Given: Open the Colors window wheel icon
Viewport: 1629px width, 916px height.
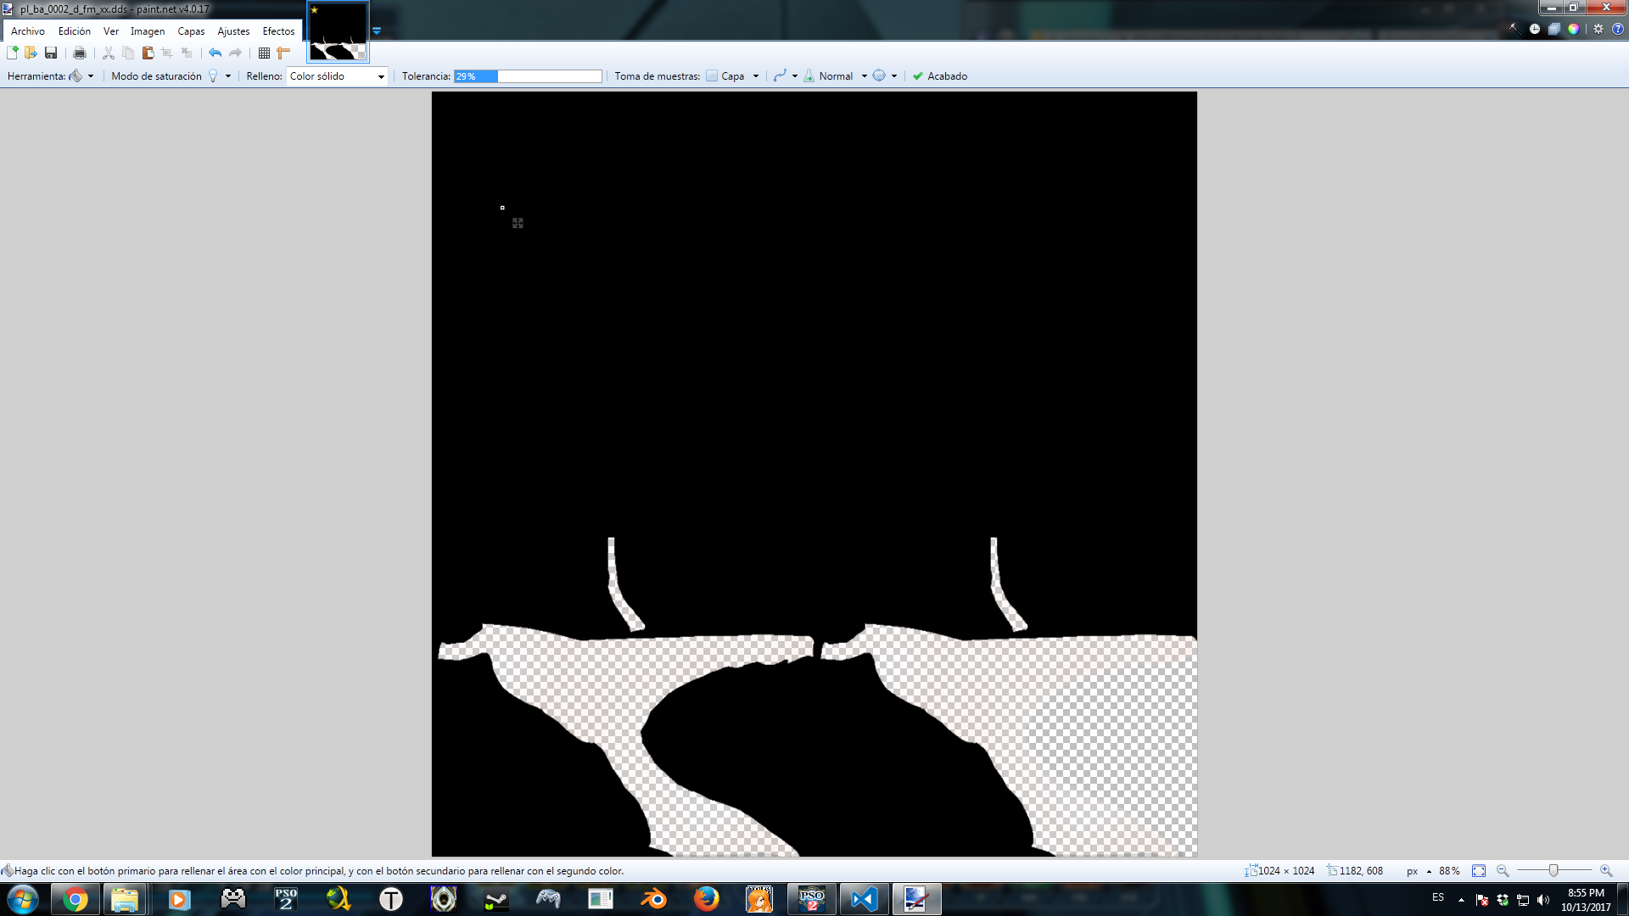Looking at the screenshot, I should [x=1574, y=29].
